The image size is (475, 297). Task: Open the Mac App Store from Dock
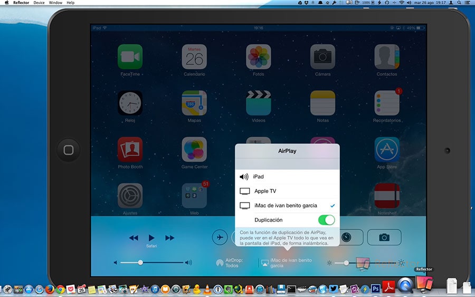(x=29, y=290)
